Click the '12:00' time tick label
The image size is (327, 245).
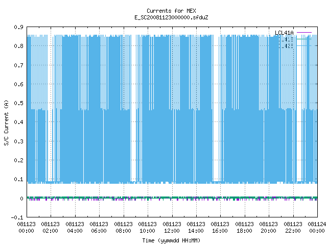coord(172,231)
